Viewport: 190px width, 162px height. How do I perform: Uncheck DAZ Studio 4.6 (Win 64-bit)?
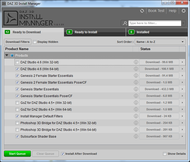pos(17,69)
